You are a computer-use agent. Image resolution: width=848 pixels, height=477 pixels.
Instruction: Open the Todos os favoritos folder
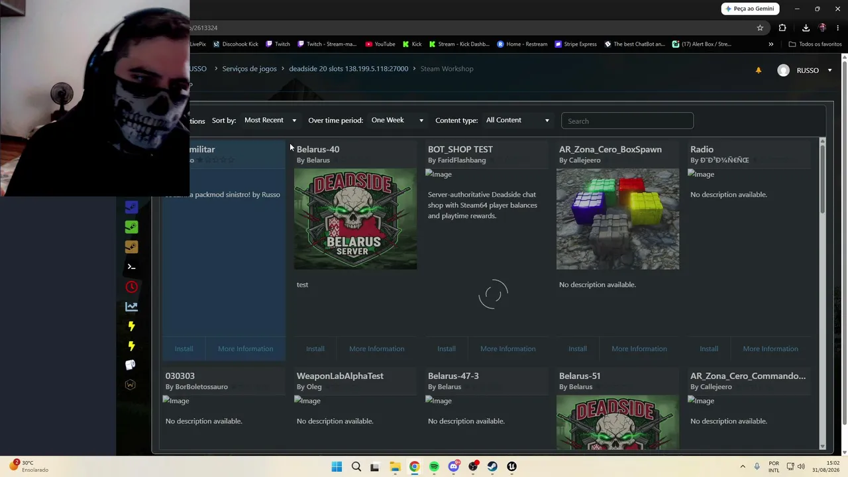point(815,44)
